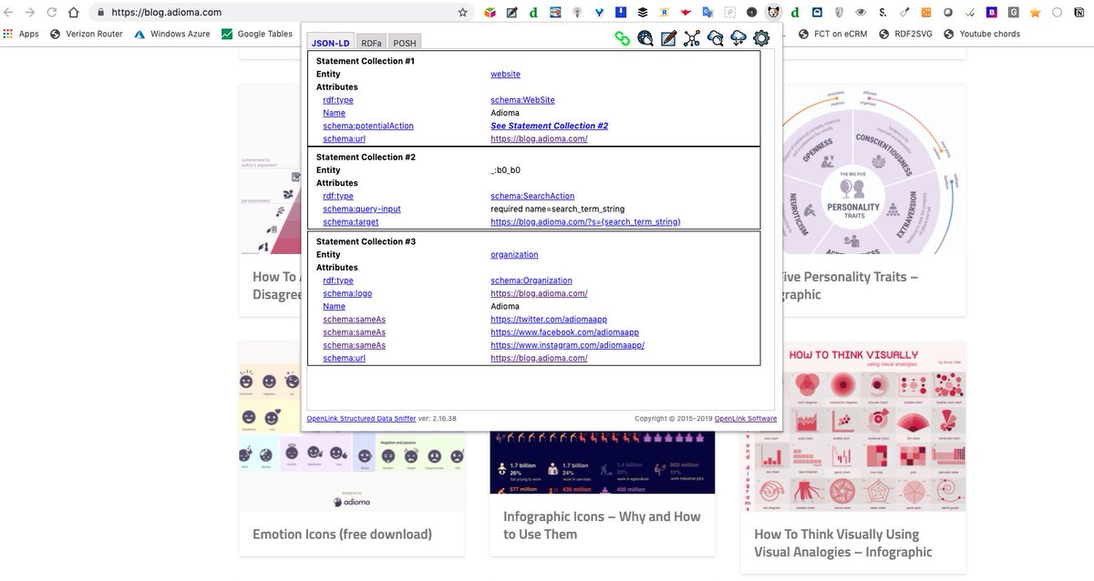The width and height of the screenshot is (1094, 581).
Task: Switch to the RDFa tab
Action: [371, 42]
